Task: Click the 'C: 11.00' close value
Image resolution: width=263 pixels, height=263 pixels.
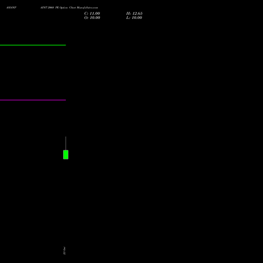Action: click(92, 14)
